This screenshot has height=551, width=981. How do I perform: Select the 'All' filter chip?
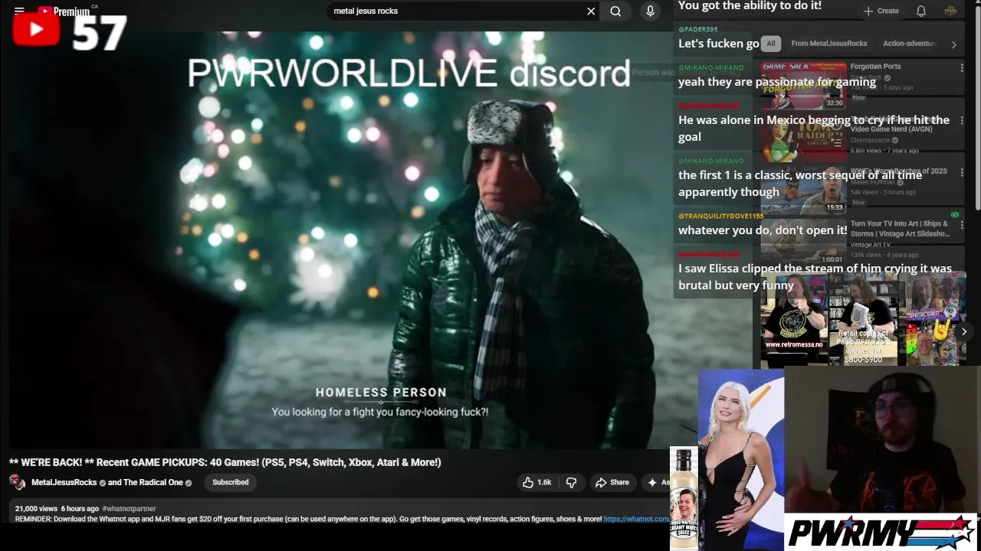click(x=771, y=44)
